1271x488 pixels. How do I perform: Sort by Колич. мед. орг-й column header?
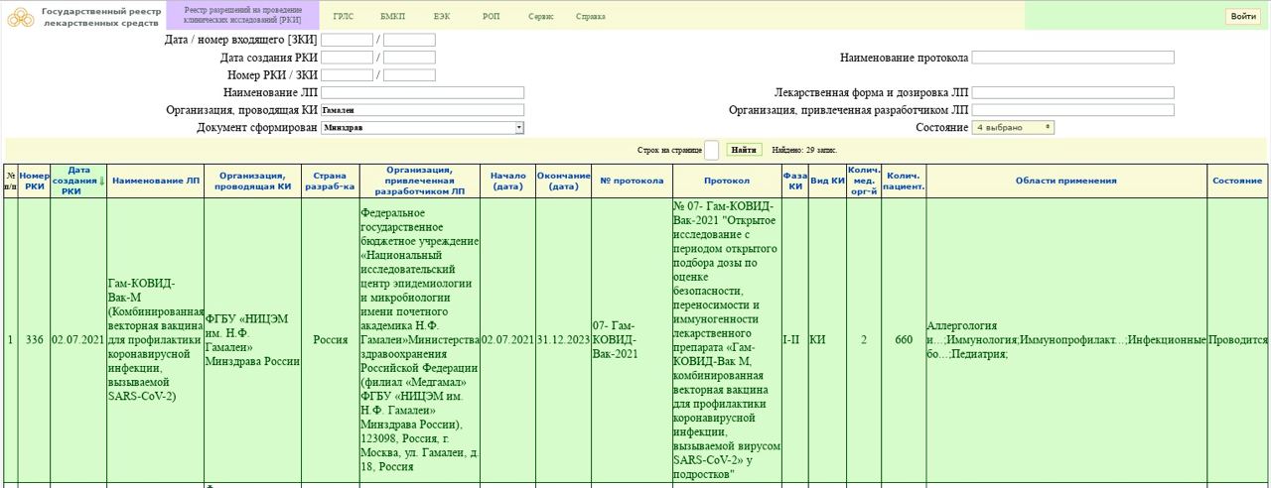864,181
